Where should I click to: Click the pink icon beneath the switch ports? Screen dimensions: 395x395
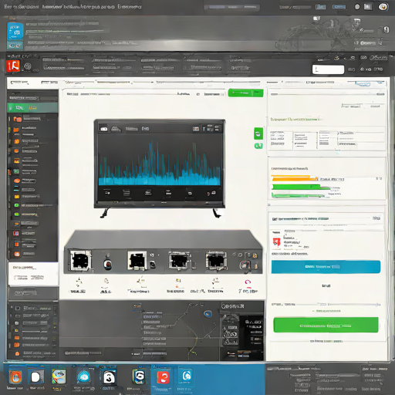pos(248,282)
